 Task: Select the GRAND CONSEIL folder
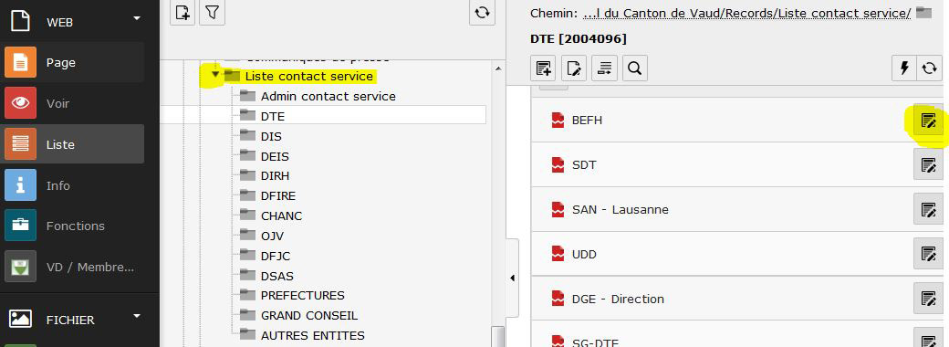(309, 316)
